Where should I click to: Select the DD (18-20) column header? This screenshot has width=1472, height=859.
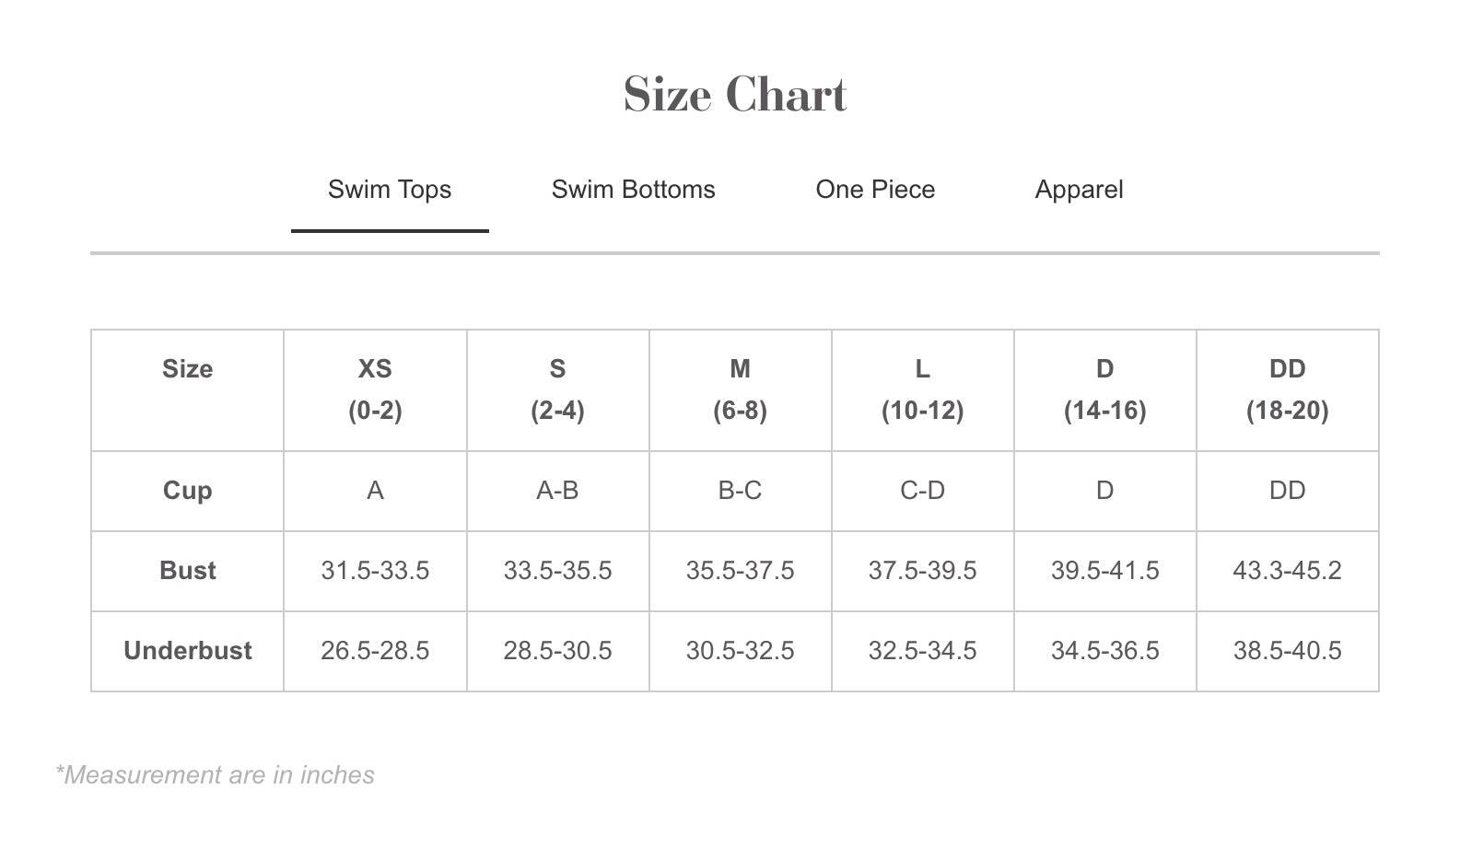click(x=1287, y=389)
